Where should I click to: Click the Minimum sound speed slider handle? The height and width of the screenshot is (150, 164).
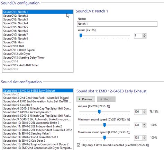click(104, 125)
